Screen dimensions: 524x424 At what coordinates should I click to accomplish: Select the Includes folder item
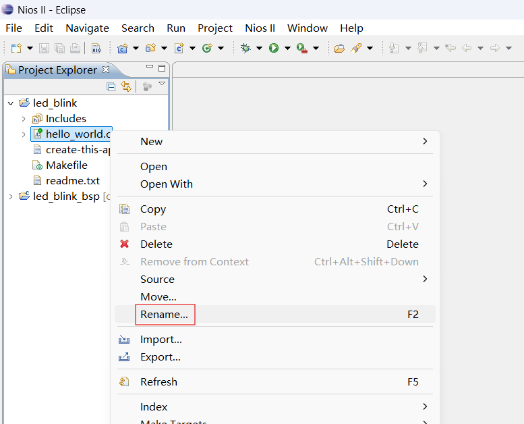coord(66,119)
